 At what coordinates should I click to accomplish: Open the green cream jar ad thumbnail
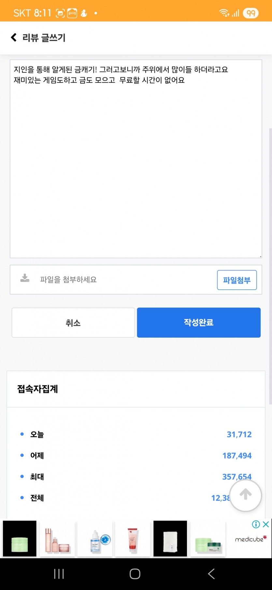(20, 538)
